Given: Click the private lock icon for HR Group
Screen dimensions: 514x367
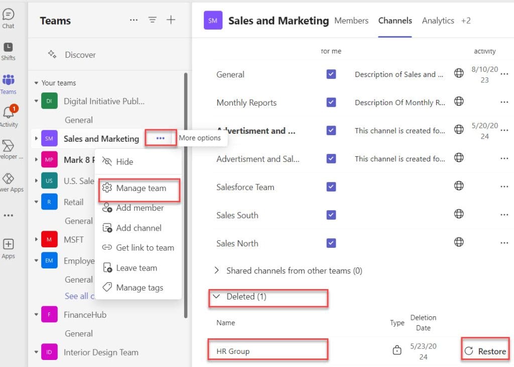Looking at the screenshot, I should [x=397, y=350].
